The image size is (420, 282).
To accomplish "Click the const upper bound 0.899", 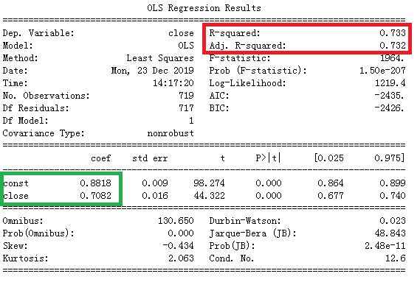I will [x=393, y=183].
